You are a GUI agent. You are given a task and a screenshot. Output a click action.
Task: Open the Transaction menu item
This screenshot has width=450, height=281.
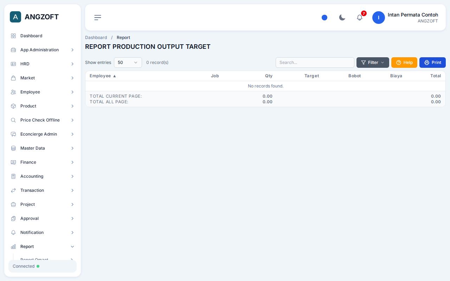(43, 190)
